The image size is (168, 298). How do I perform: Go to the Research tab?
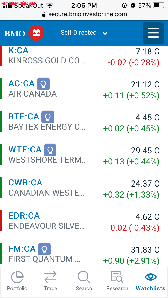tap(117, 281)
